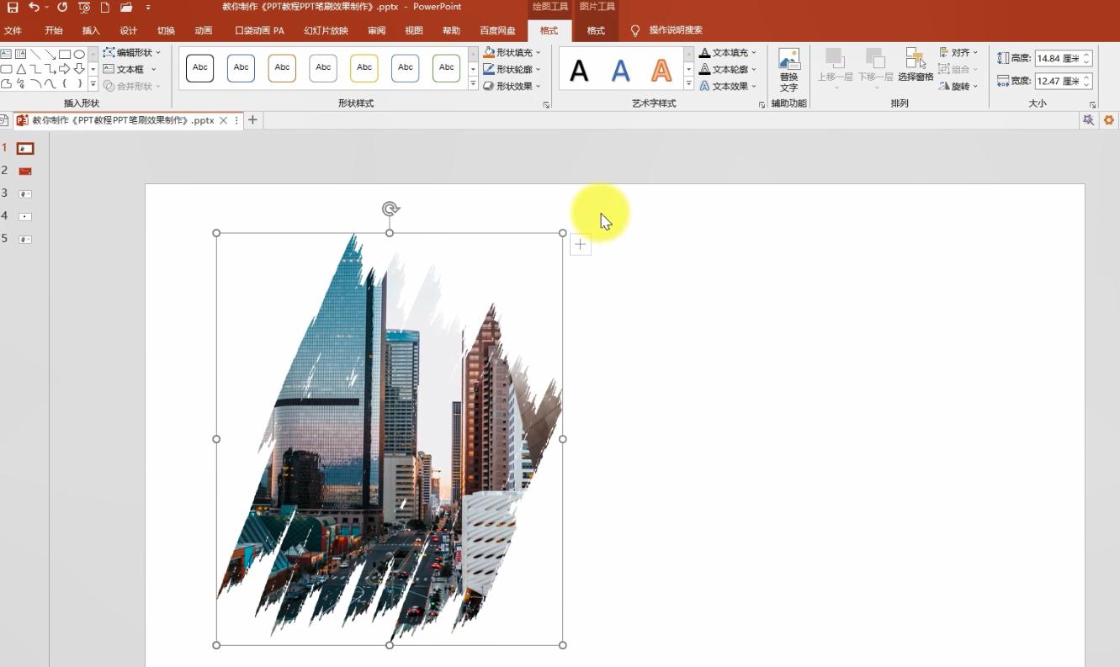This screenshot has height=667, width=1120.
Task: Open the 文本效果 dropdown
Action: coord(729,86)
